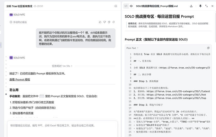Copy the Plain Text code block

click(208, 48)
